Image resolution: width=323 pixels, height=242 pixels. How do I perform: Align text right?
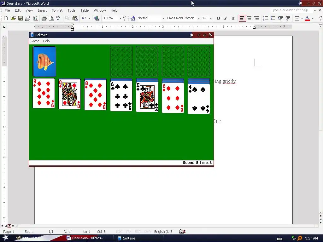tap(256, 18)
